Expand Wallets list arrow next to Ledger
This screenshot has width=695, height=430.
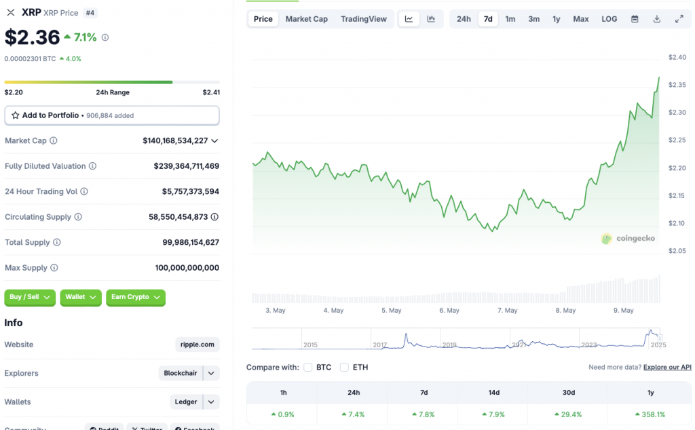point(212,402)
